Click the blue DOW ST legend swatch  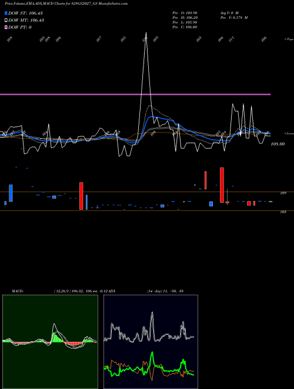[6, 13]
